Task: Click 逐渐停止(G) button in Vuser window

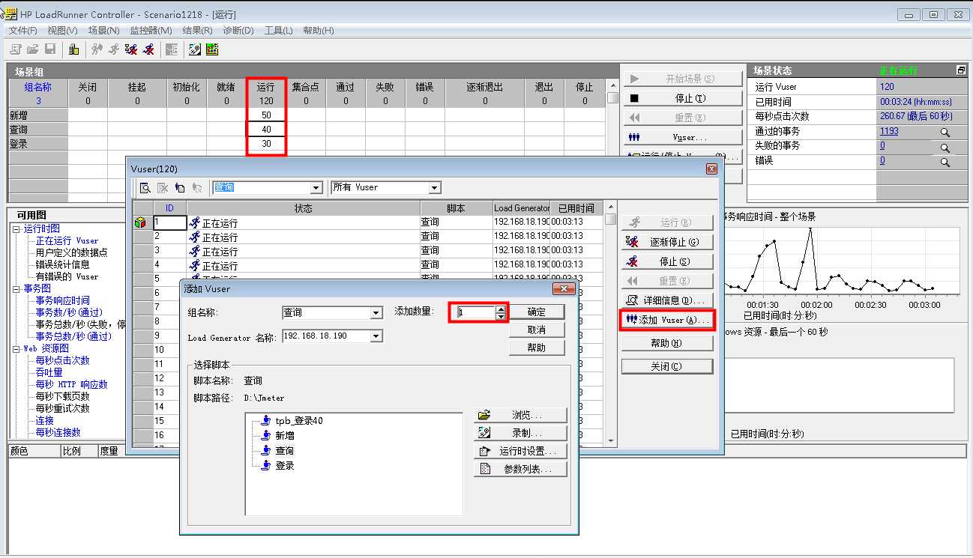Action: (x=667, y=242)
